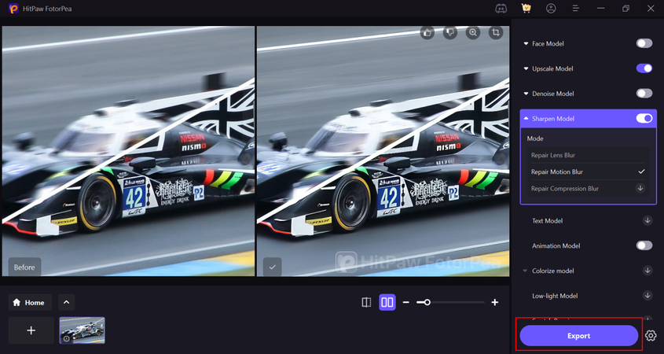Click the Export button
Screen dimensions: 664x354
point(578,336)
